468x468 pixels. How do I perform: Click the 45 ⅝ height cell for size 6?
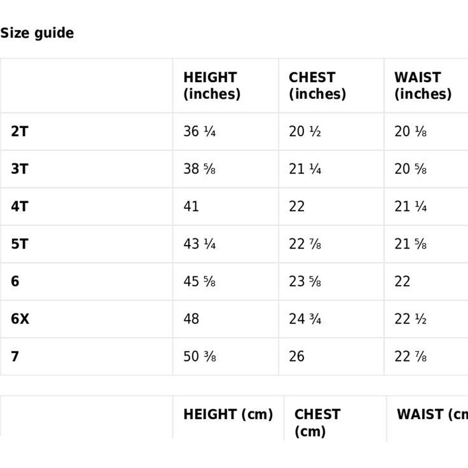(x=199, y=281)
